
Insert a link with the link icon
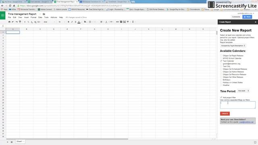(x=117, y=22)
